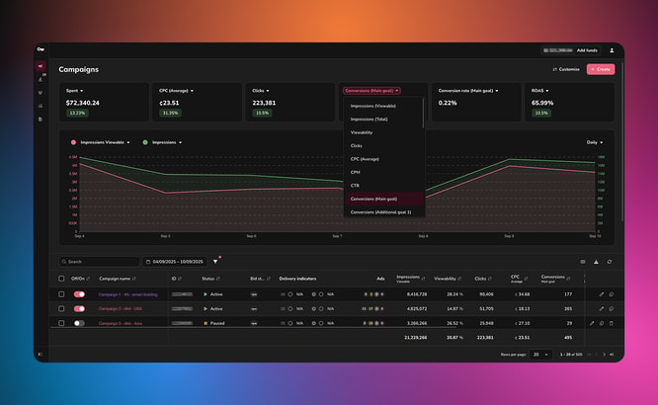Viewport: 658px width, 405px height.
Task: Open the sidebar icon with notification badge
Action: (41, 79)
